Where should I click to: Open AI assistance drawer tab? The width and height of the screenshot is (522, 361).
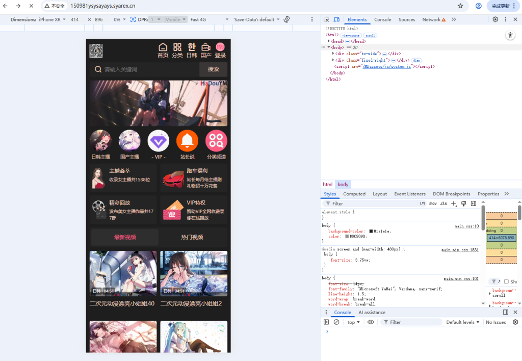[x=372, y=312]
